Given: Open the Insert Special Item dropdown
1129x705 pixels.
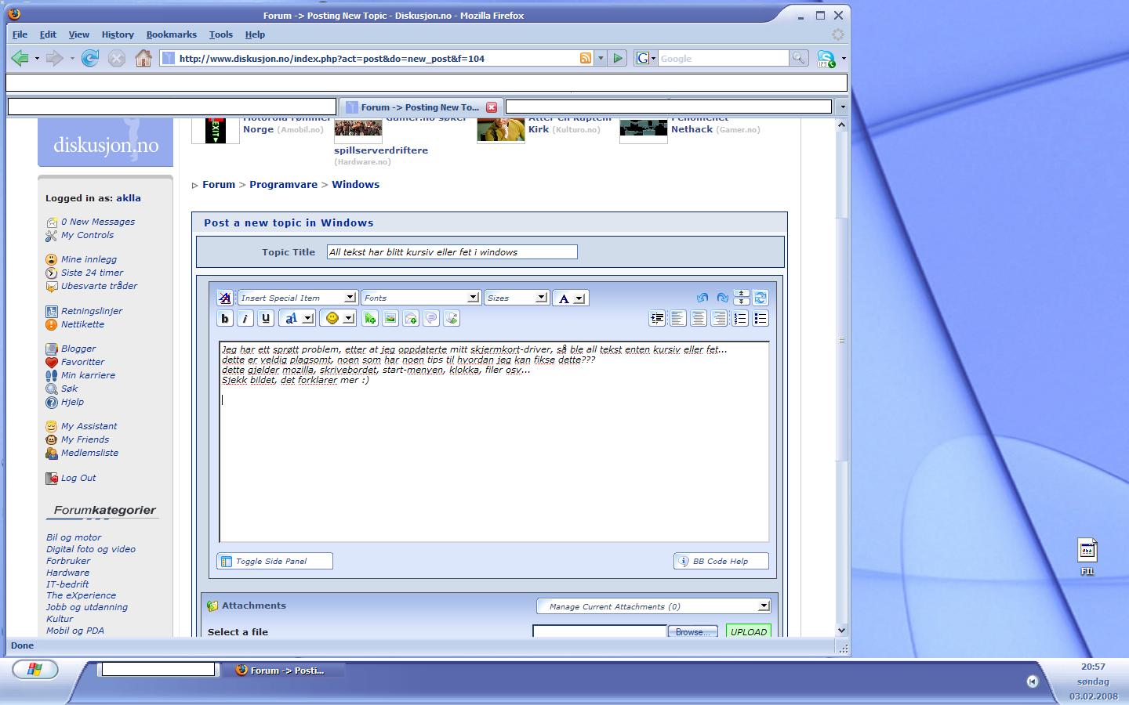Looking at the screenshot, I should coord(297,298).
